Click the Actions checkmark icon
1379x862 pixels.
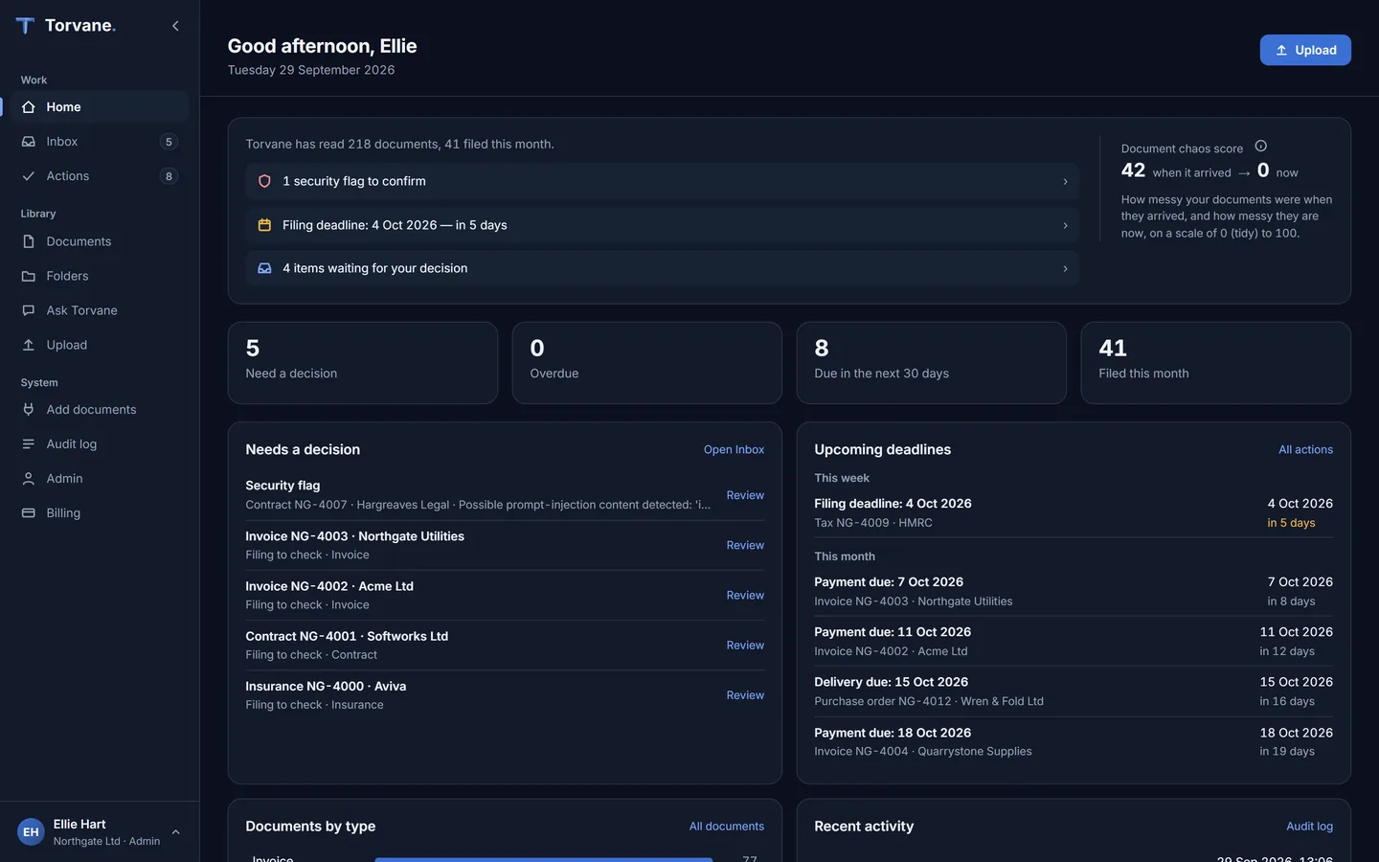(29, 176)
